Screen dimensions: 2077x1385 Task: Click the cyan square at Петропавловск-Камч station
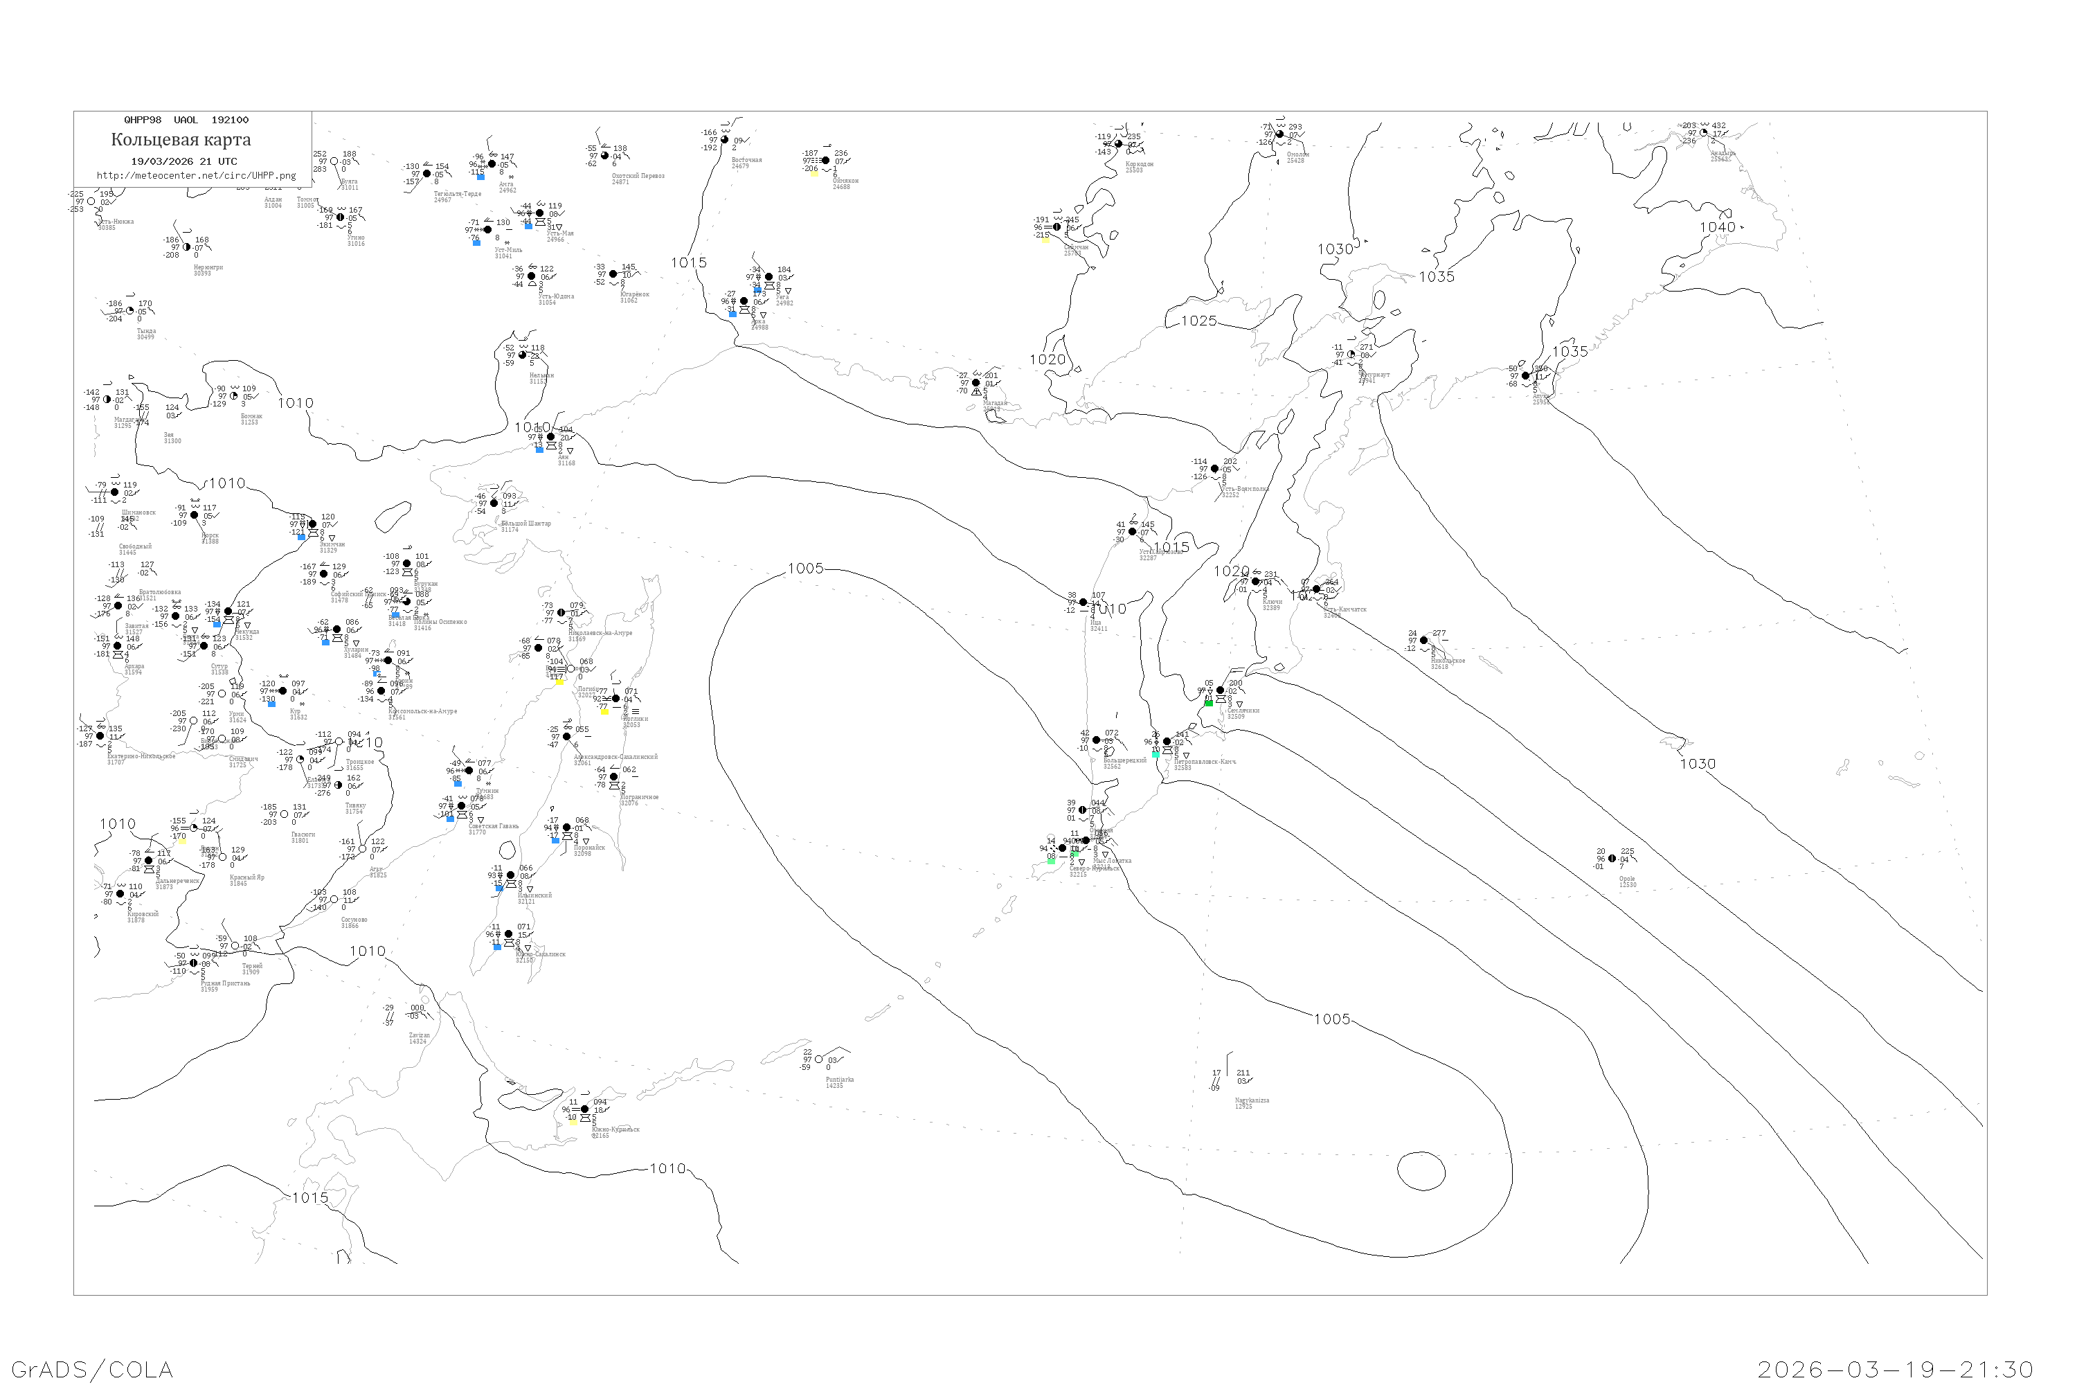point(1156,754)
